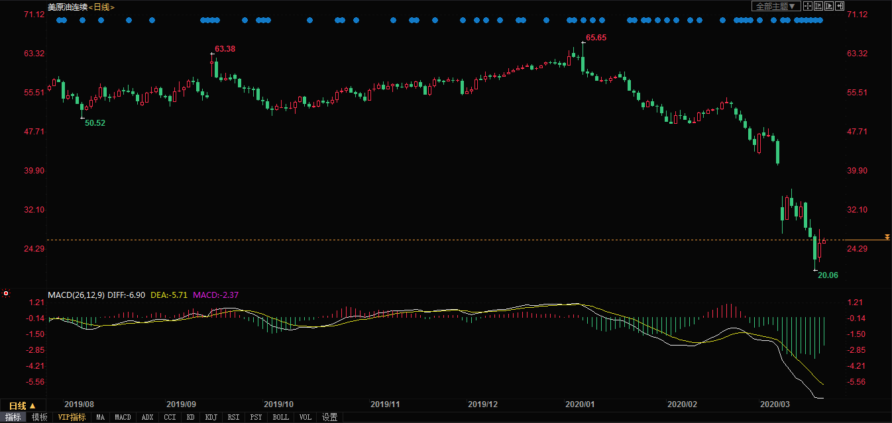Open the 全部主题 dropdown
This screenshot has height=423, width=892.
[x=774, y=6]
